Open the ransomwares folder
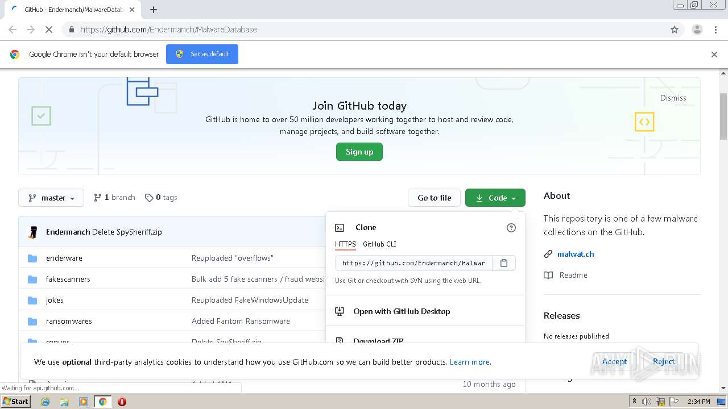Viewport: 728px width, 409px height. [x=69, y=321]
